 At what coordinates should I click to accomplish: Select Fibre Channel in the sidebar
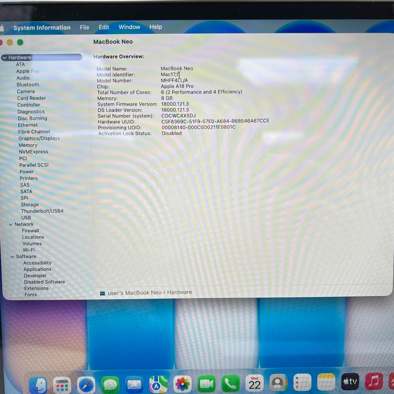pos(34,132)
